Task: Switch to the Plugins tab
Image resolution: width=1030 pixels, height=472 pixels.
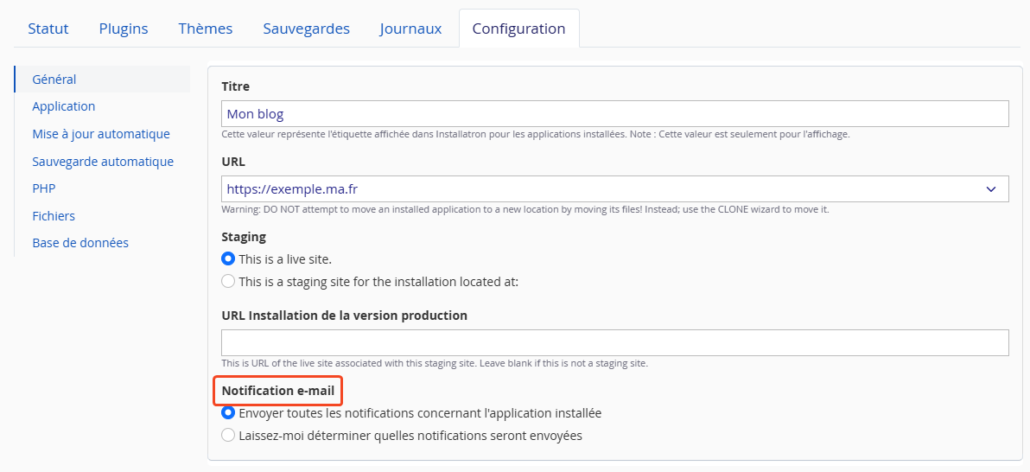Action: click(x=124, y=29)
